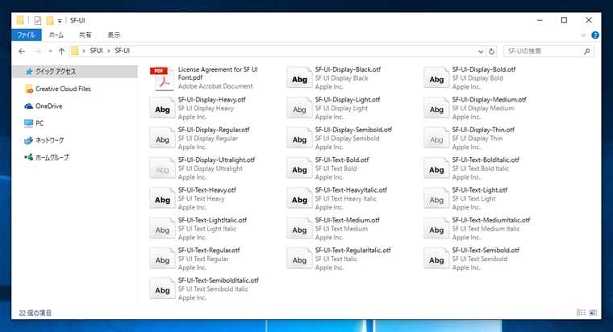Select SF-UI-Text-BoldItalic.otf font icon
Image resolution: width=613 pixels, height=332 pixels.
click(436, 168)
